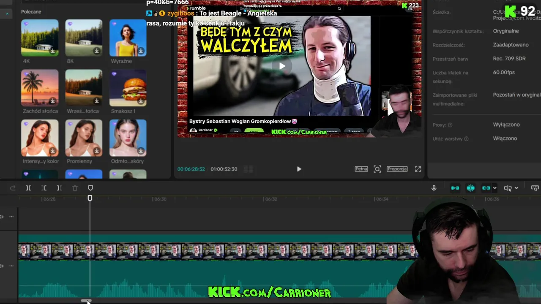The height and width of the screenshot is (304, 541).
Task: Mute the main video track audio
Action: click(2, 266)
